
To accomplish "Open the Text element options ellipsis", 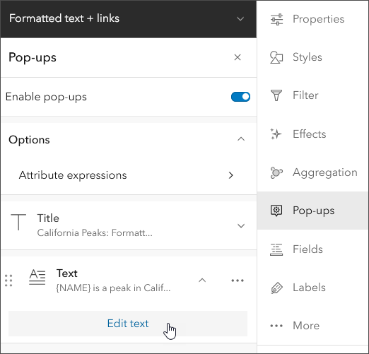I will 238,281.
